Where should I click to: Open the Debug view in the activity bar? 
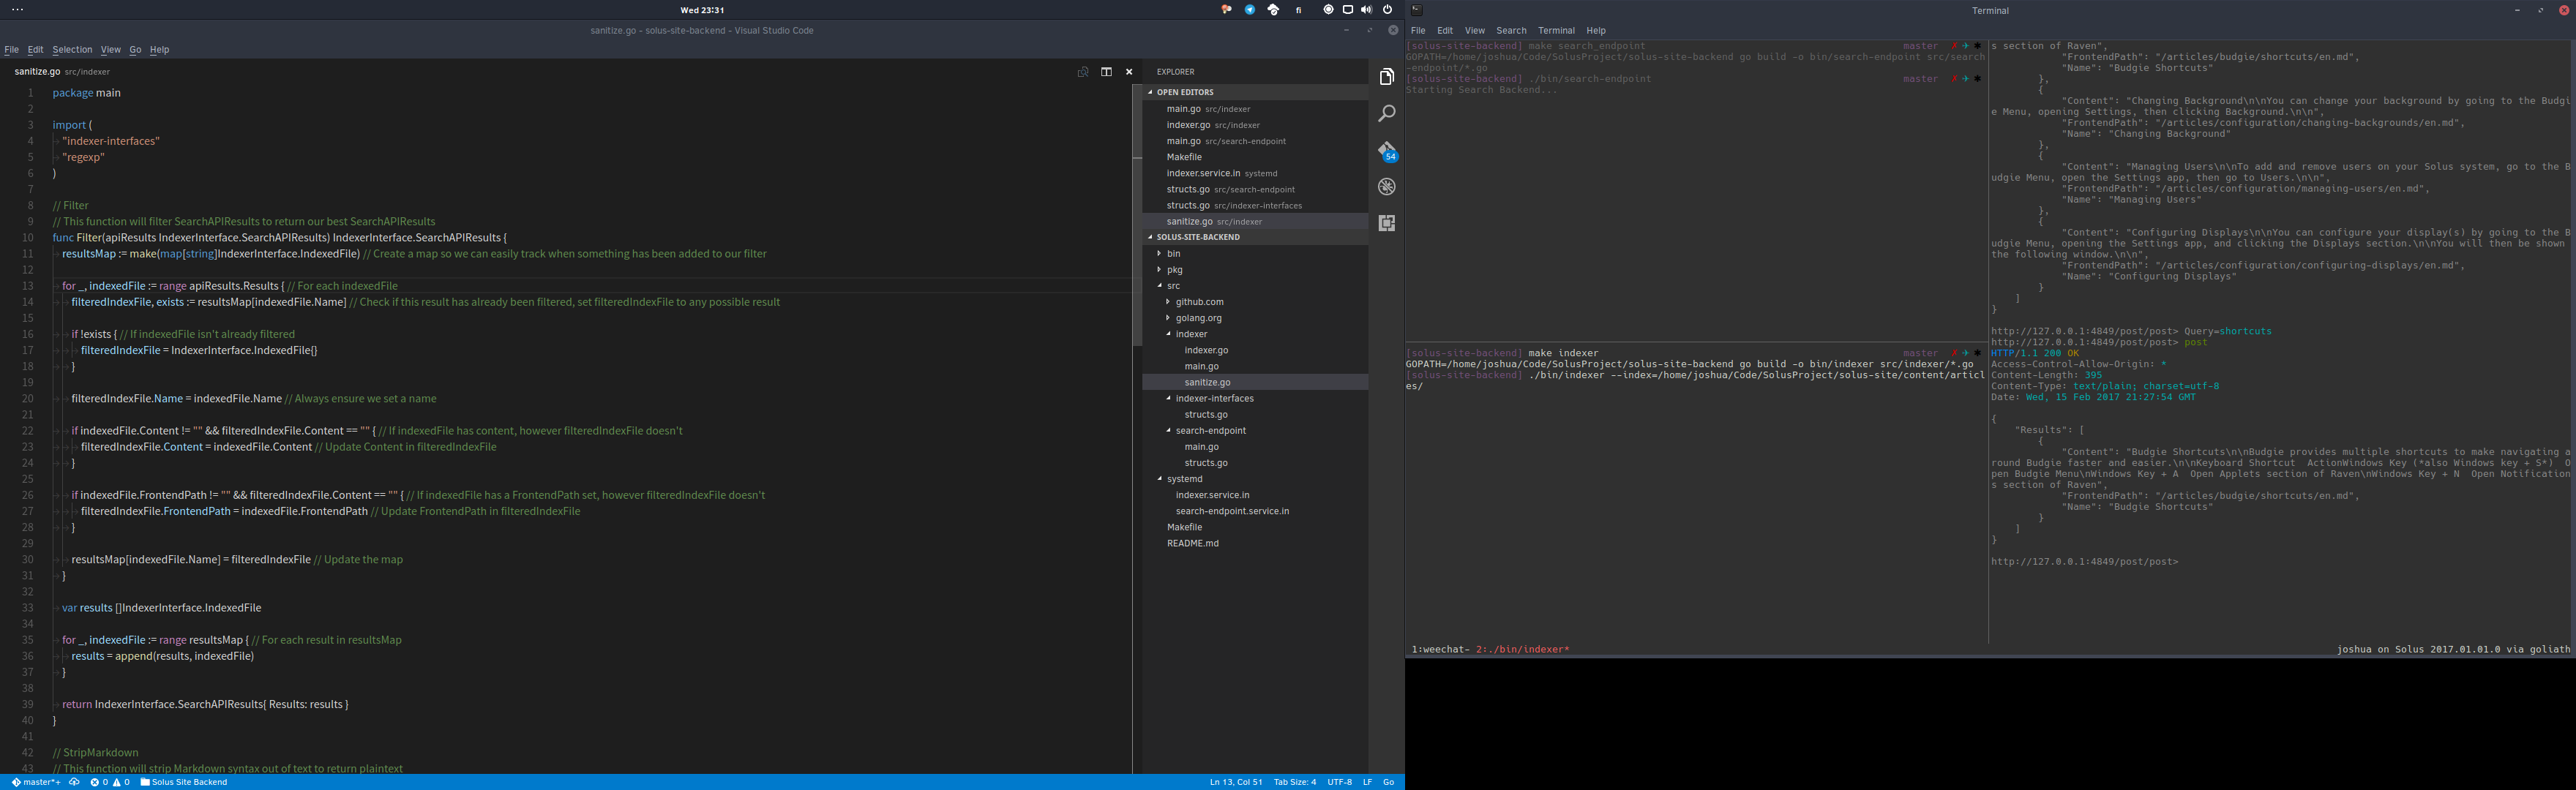[1386, 187]
